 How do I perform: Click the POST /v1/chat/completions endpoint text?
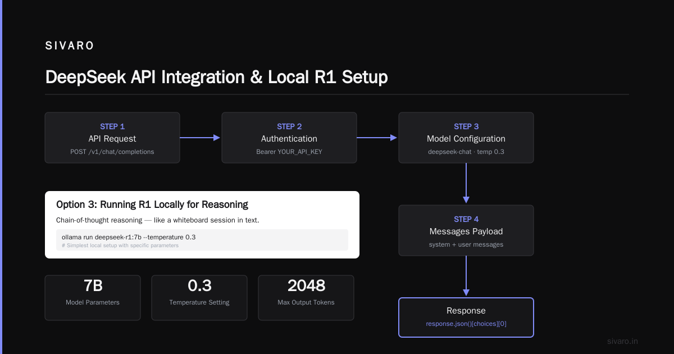(112, 152)
